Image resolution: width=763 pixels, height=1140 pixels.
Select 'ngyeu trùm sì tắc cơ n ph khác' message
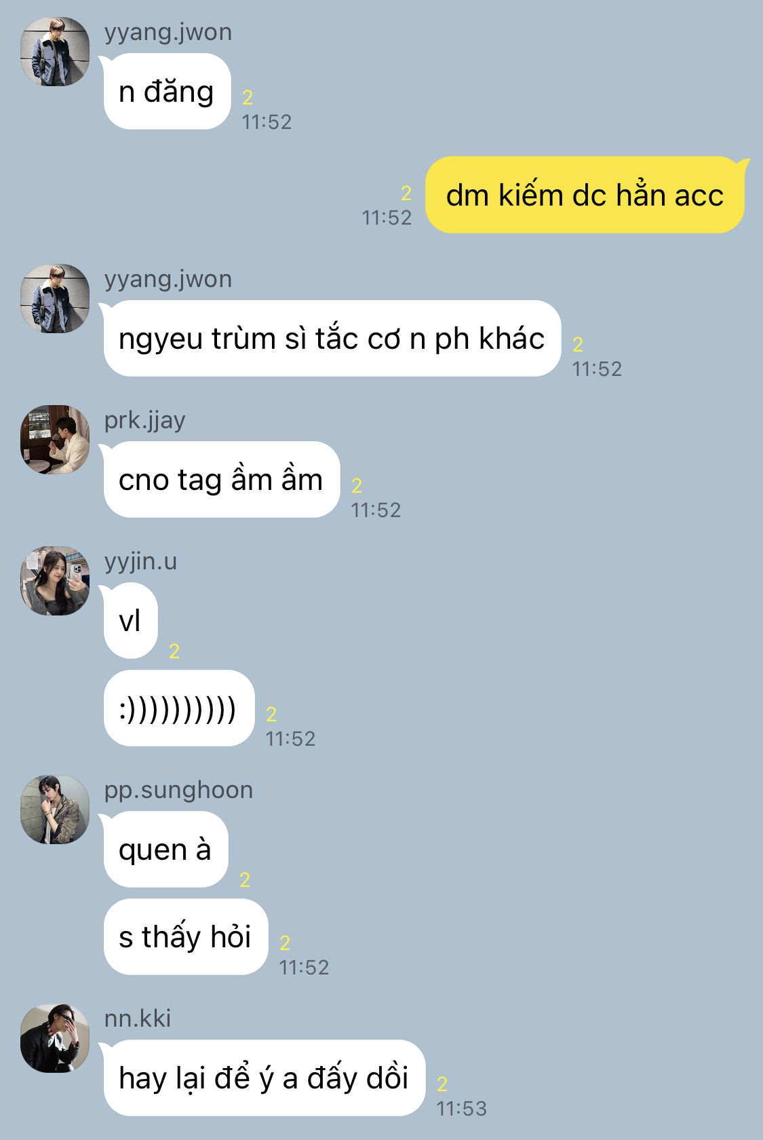332,339
